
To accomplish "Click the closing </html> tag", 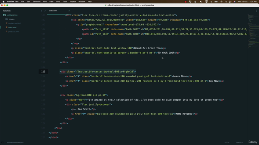I will [53, 137].
